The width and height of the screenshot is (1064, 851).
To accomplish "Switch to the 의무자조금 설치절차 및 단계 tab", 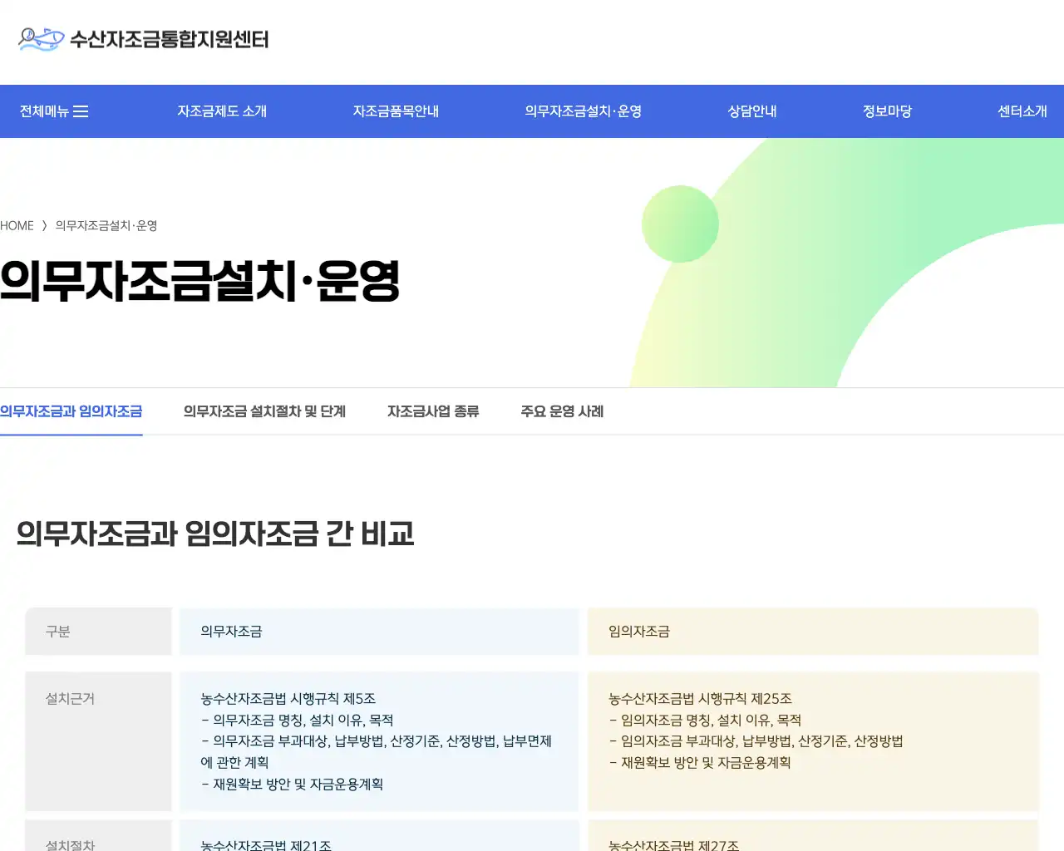I will click(x=264, y=411).
